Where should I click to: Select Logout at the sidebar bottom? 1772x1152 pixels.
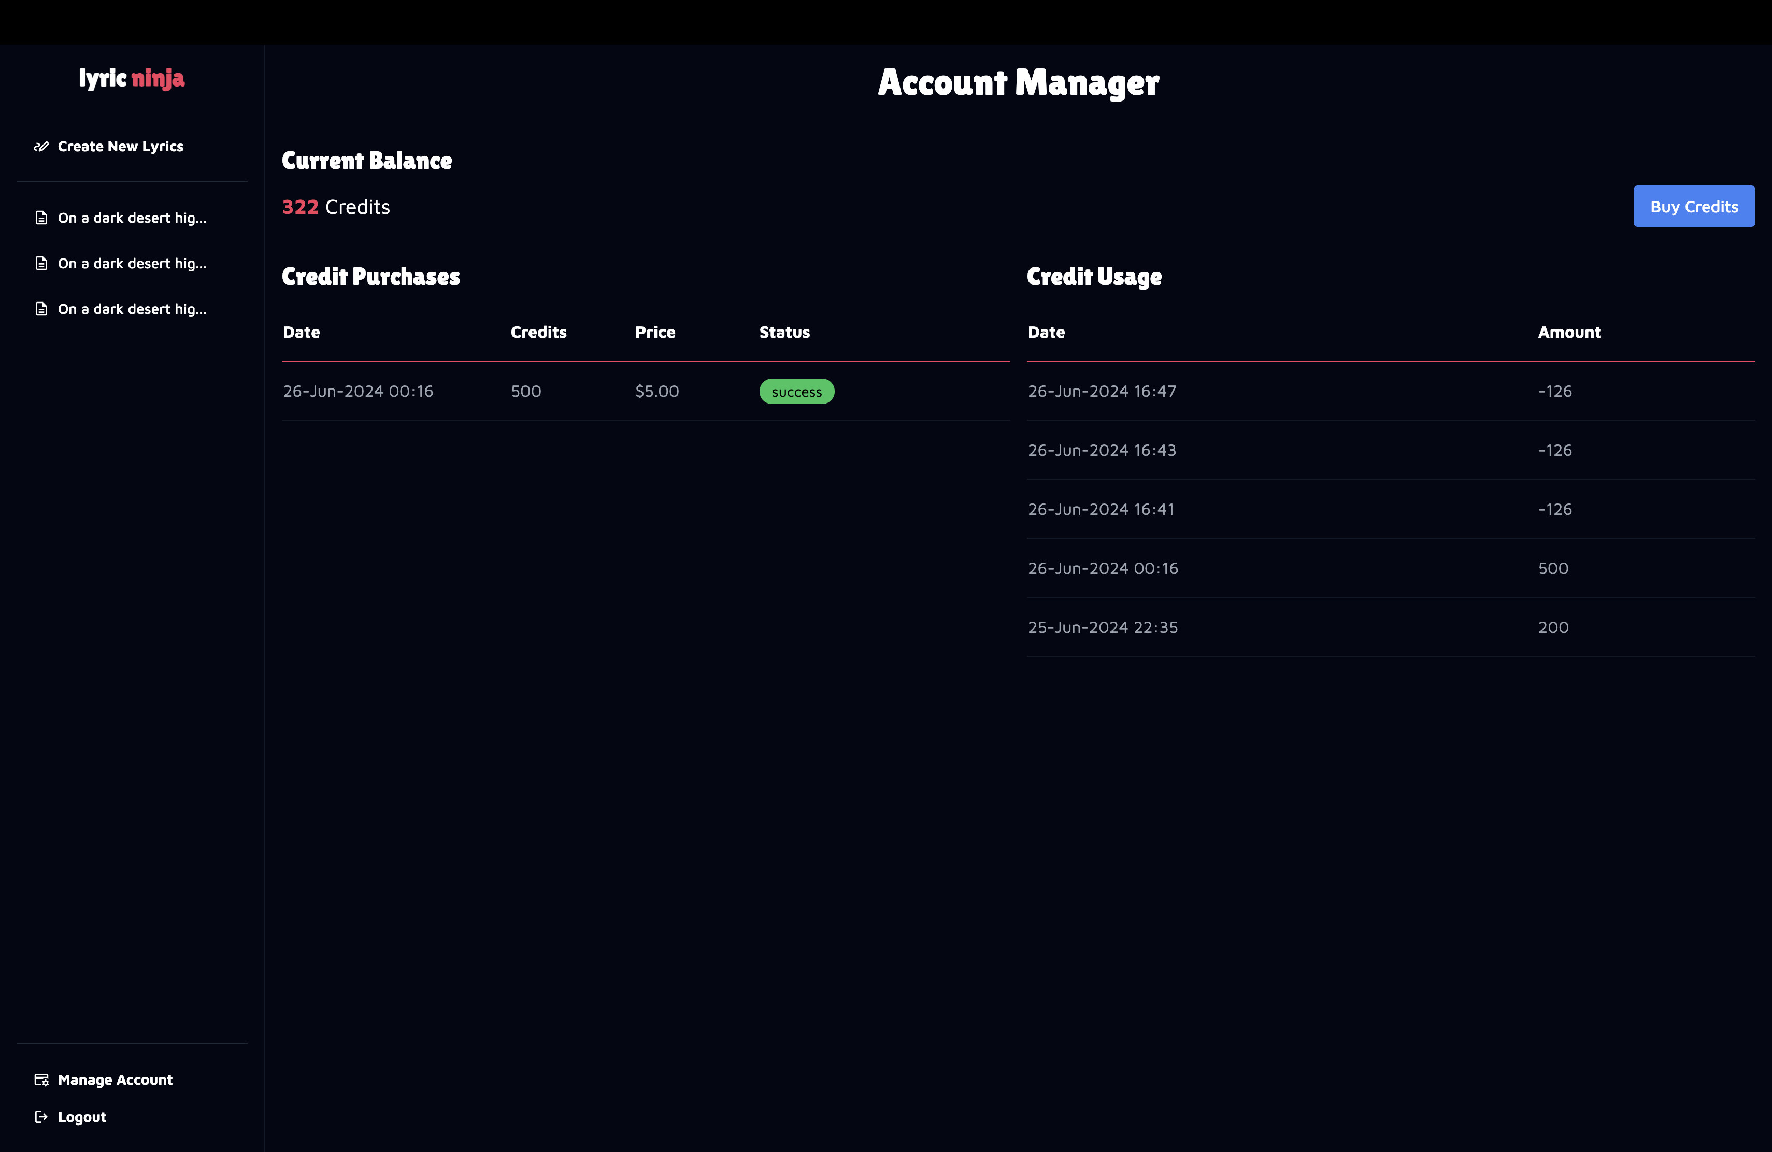(82, 1117)
